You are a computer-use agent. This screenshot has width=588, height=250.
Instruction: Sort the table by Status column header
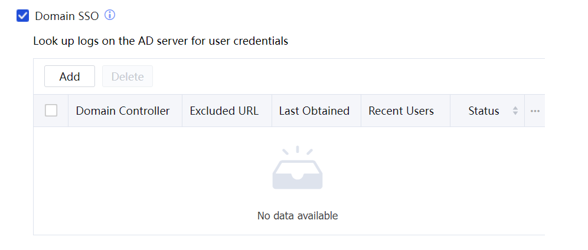[484, 111]
